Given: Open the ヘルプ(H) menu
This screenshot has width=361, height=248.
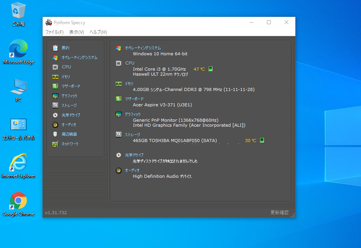Looking at the screenshot, I should 98,32.
